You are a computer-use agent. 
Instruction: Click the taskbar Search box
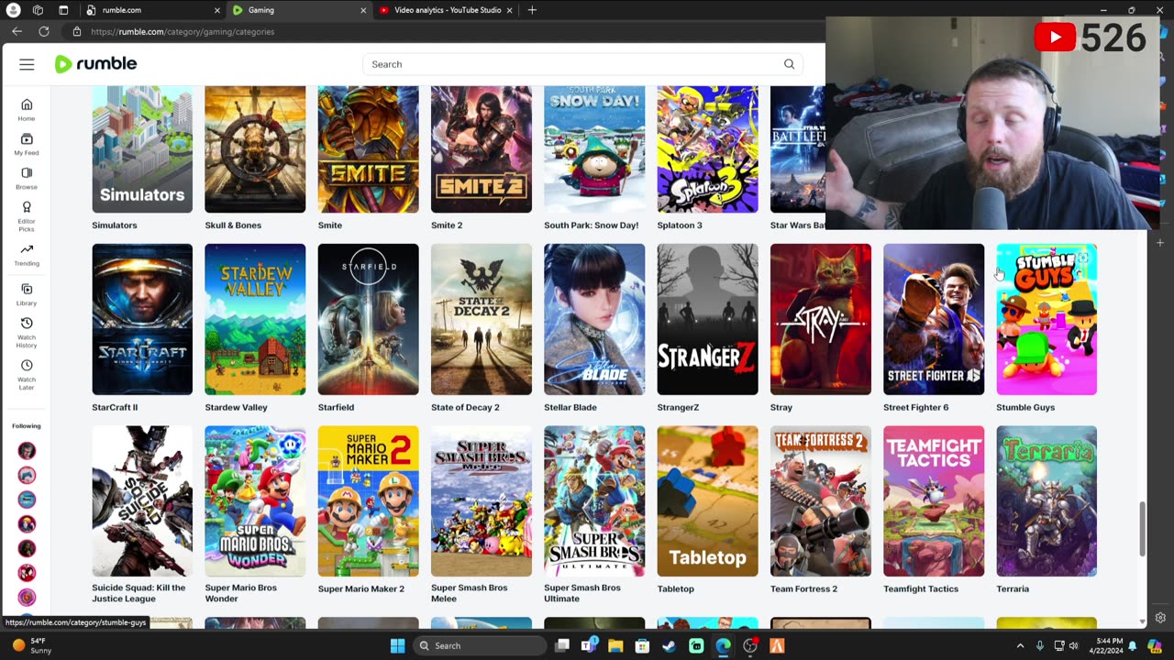tap(478, 645)
